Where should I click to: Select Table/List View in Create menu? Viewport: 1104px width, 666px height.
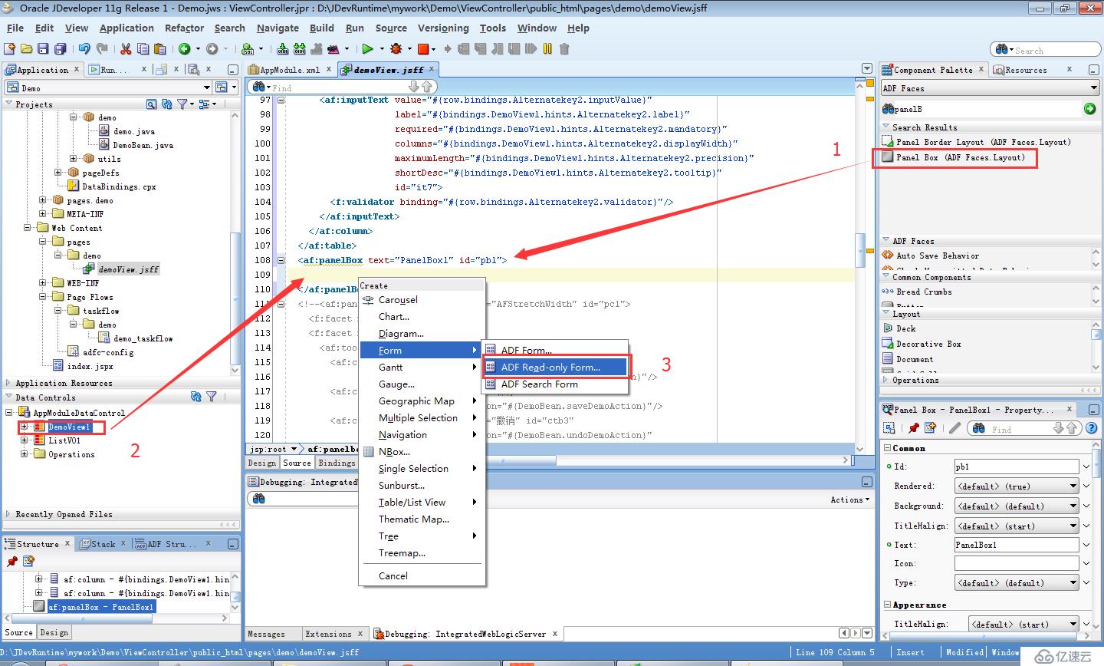(421, 502)
